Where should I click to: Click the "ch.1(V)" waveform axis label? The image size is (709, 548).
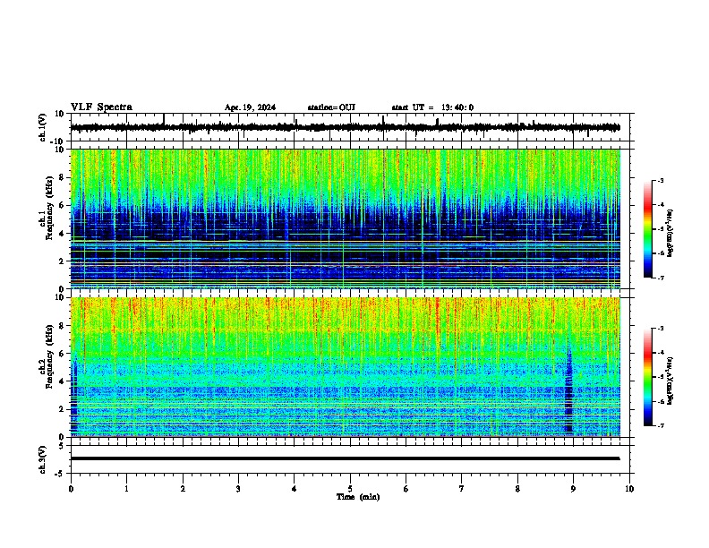click(43, 127)
